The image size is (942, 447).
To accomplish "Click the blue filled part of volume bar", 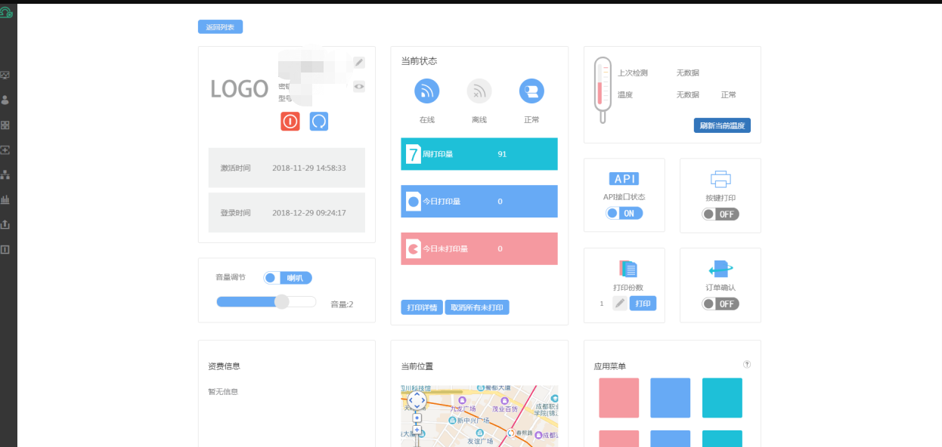I will pos(246,302).
